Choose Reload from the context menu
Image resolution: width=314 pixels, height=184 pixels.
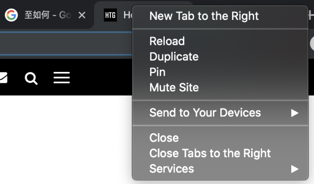[x=167, y=41]
